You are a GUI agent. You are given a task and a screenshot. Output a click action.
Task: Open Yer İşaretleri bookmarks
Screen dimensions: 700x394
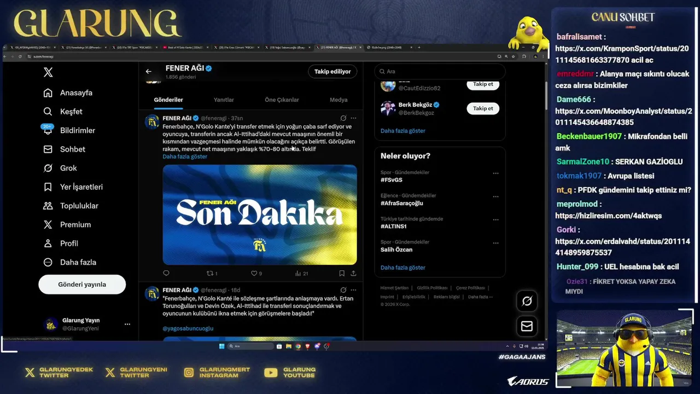(73, 187)
